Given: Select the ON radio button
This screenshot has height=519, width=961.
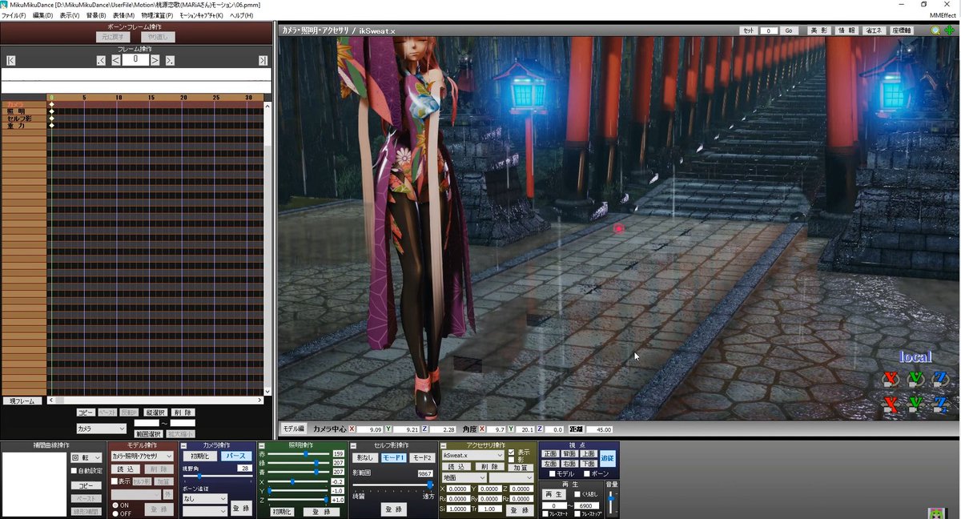Looking at the screenshot, I should coord(115,505).
